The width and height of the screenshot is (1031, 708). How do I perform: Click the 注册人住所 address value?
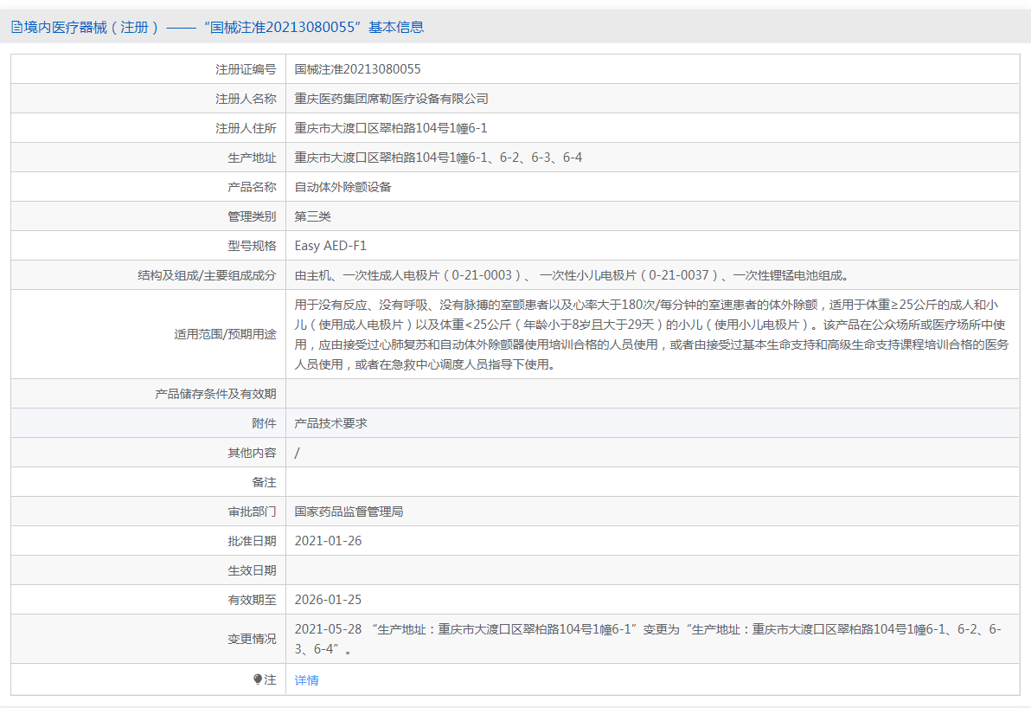[x=391, y=128]
